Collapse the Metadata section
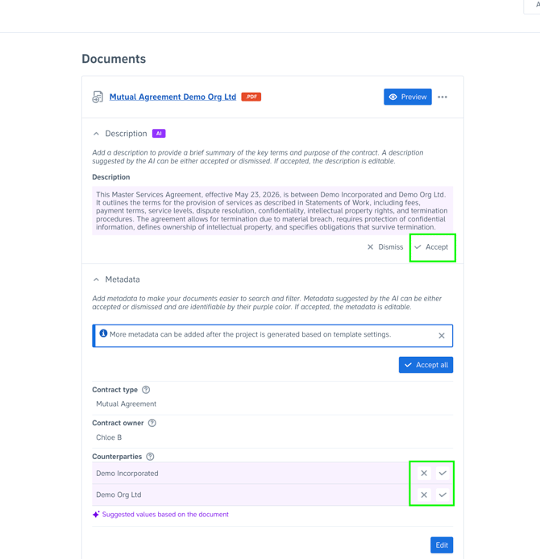 (97, 279)
